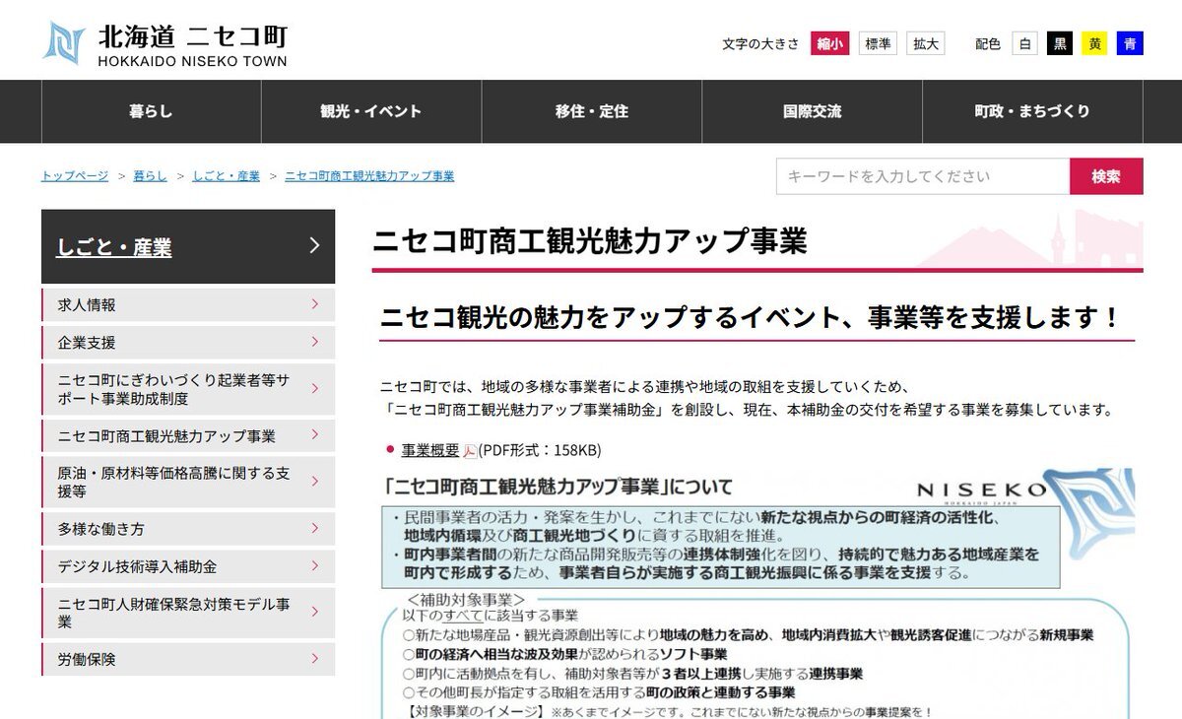Go to しごと・産業 breadcrumb link
This screenshot has height=719, width=1182.
pyautogui.click(x=227, y=176)
